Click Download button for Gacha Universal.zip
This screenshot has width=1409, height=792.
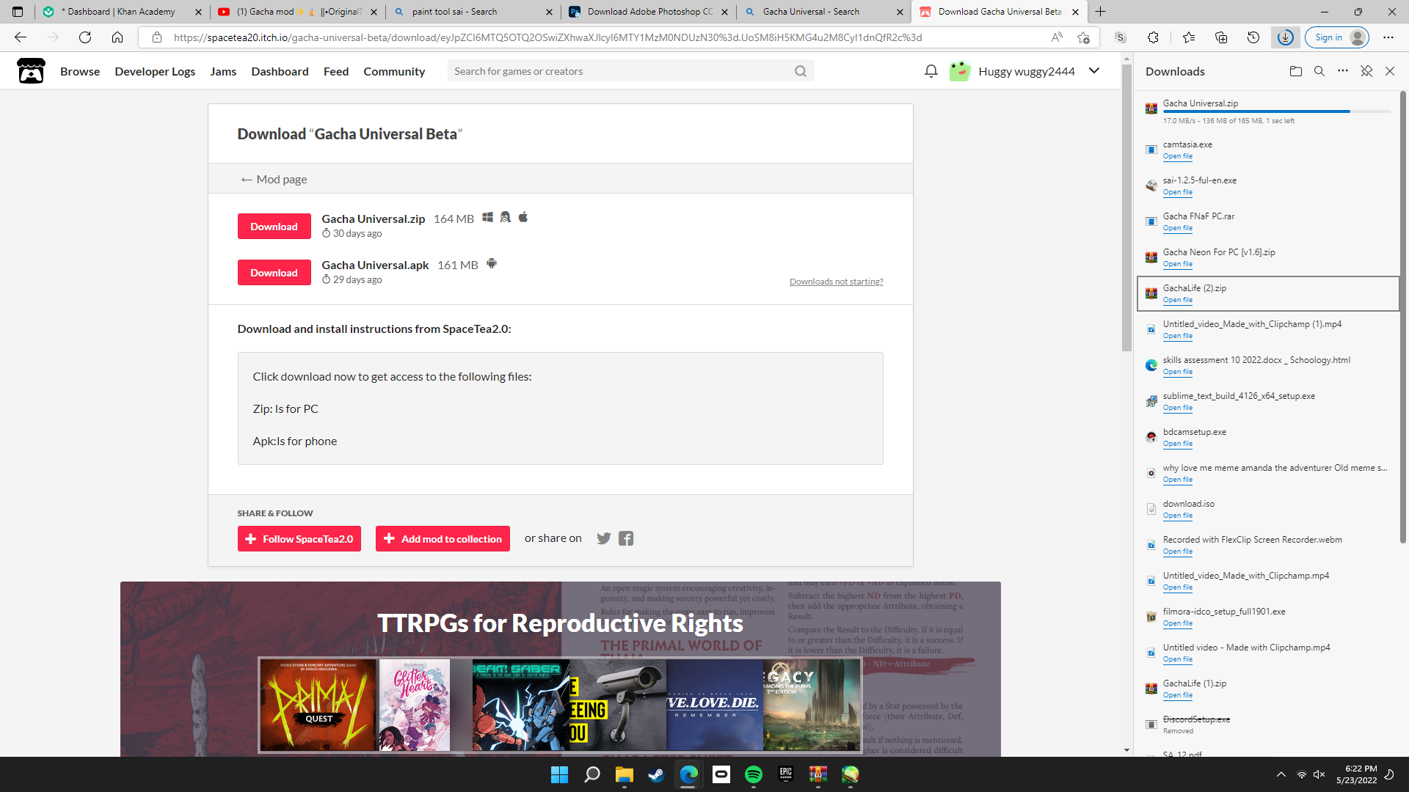point(274,227)
